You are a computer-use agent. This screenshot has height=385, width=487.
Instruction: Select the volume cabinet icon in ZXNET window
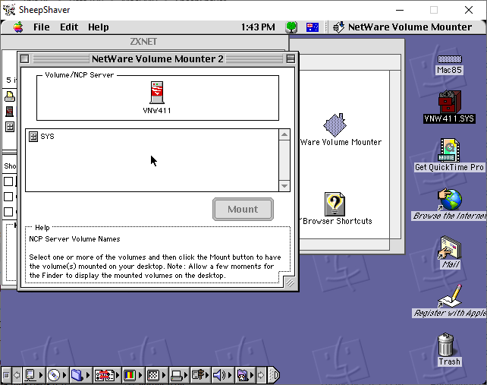[10, 127]
